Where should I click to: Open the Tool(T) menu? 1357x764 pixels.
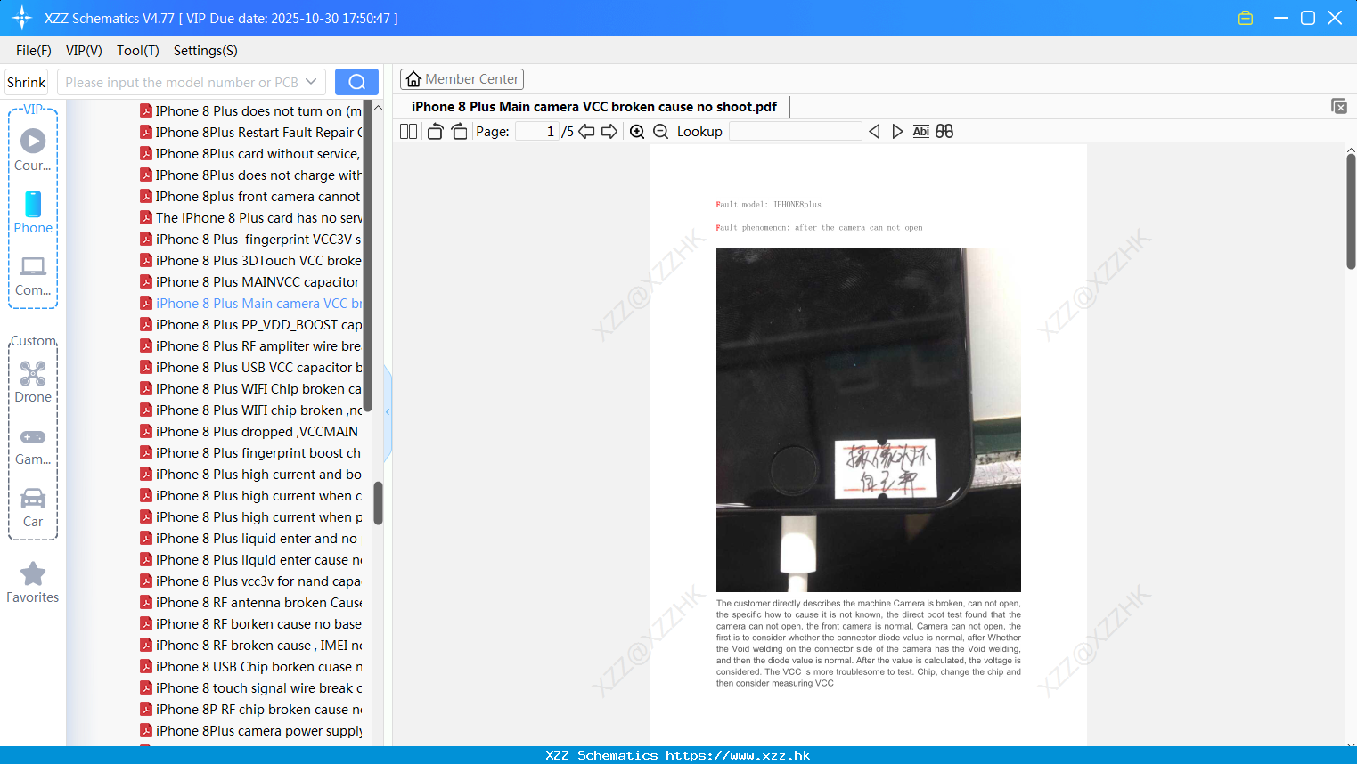click(x=138, y=51)
